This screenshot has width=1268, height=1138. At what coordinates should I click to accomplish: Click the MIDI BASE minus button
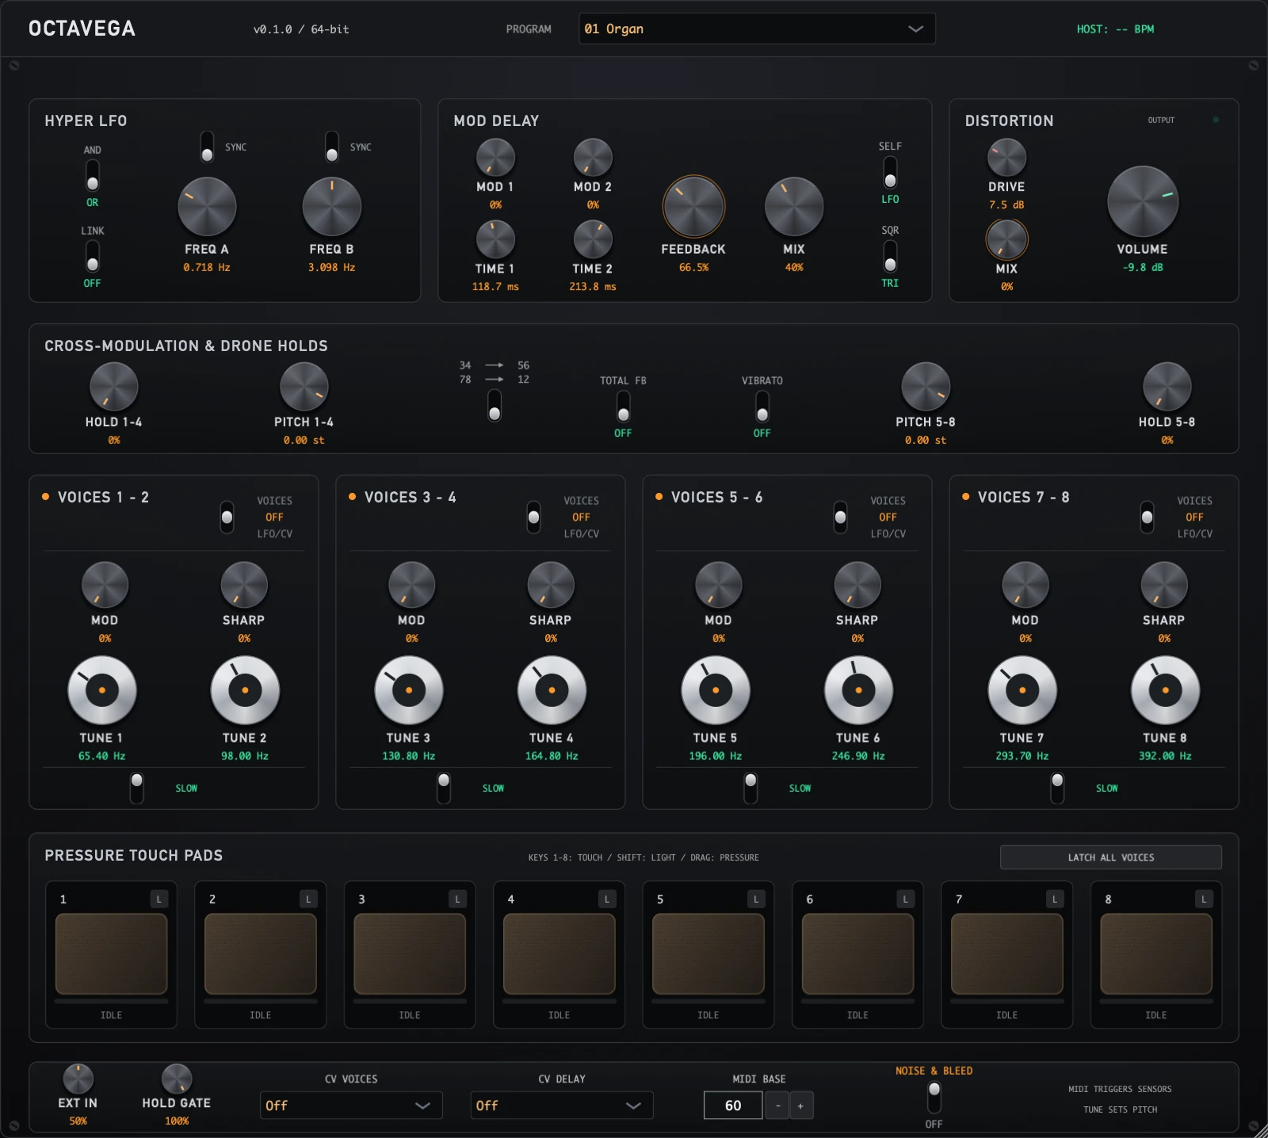(778, 1106)
